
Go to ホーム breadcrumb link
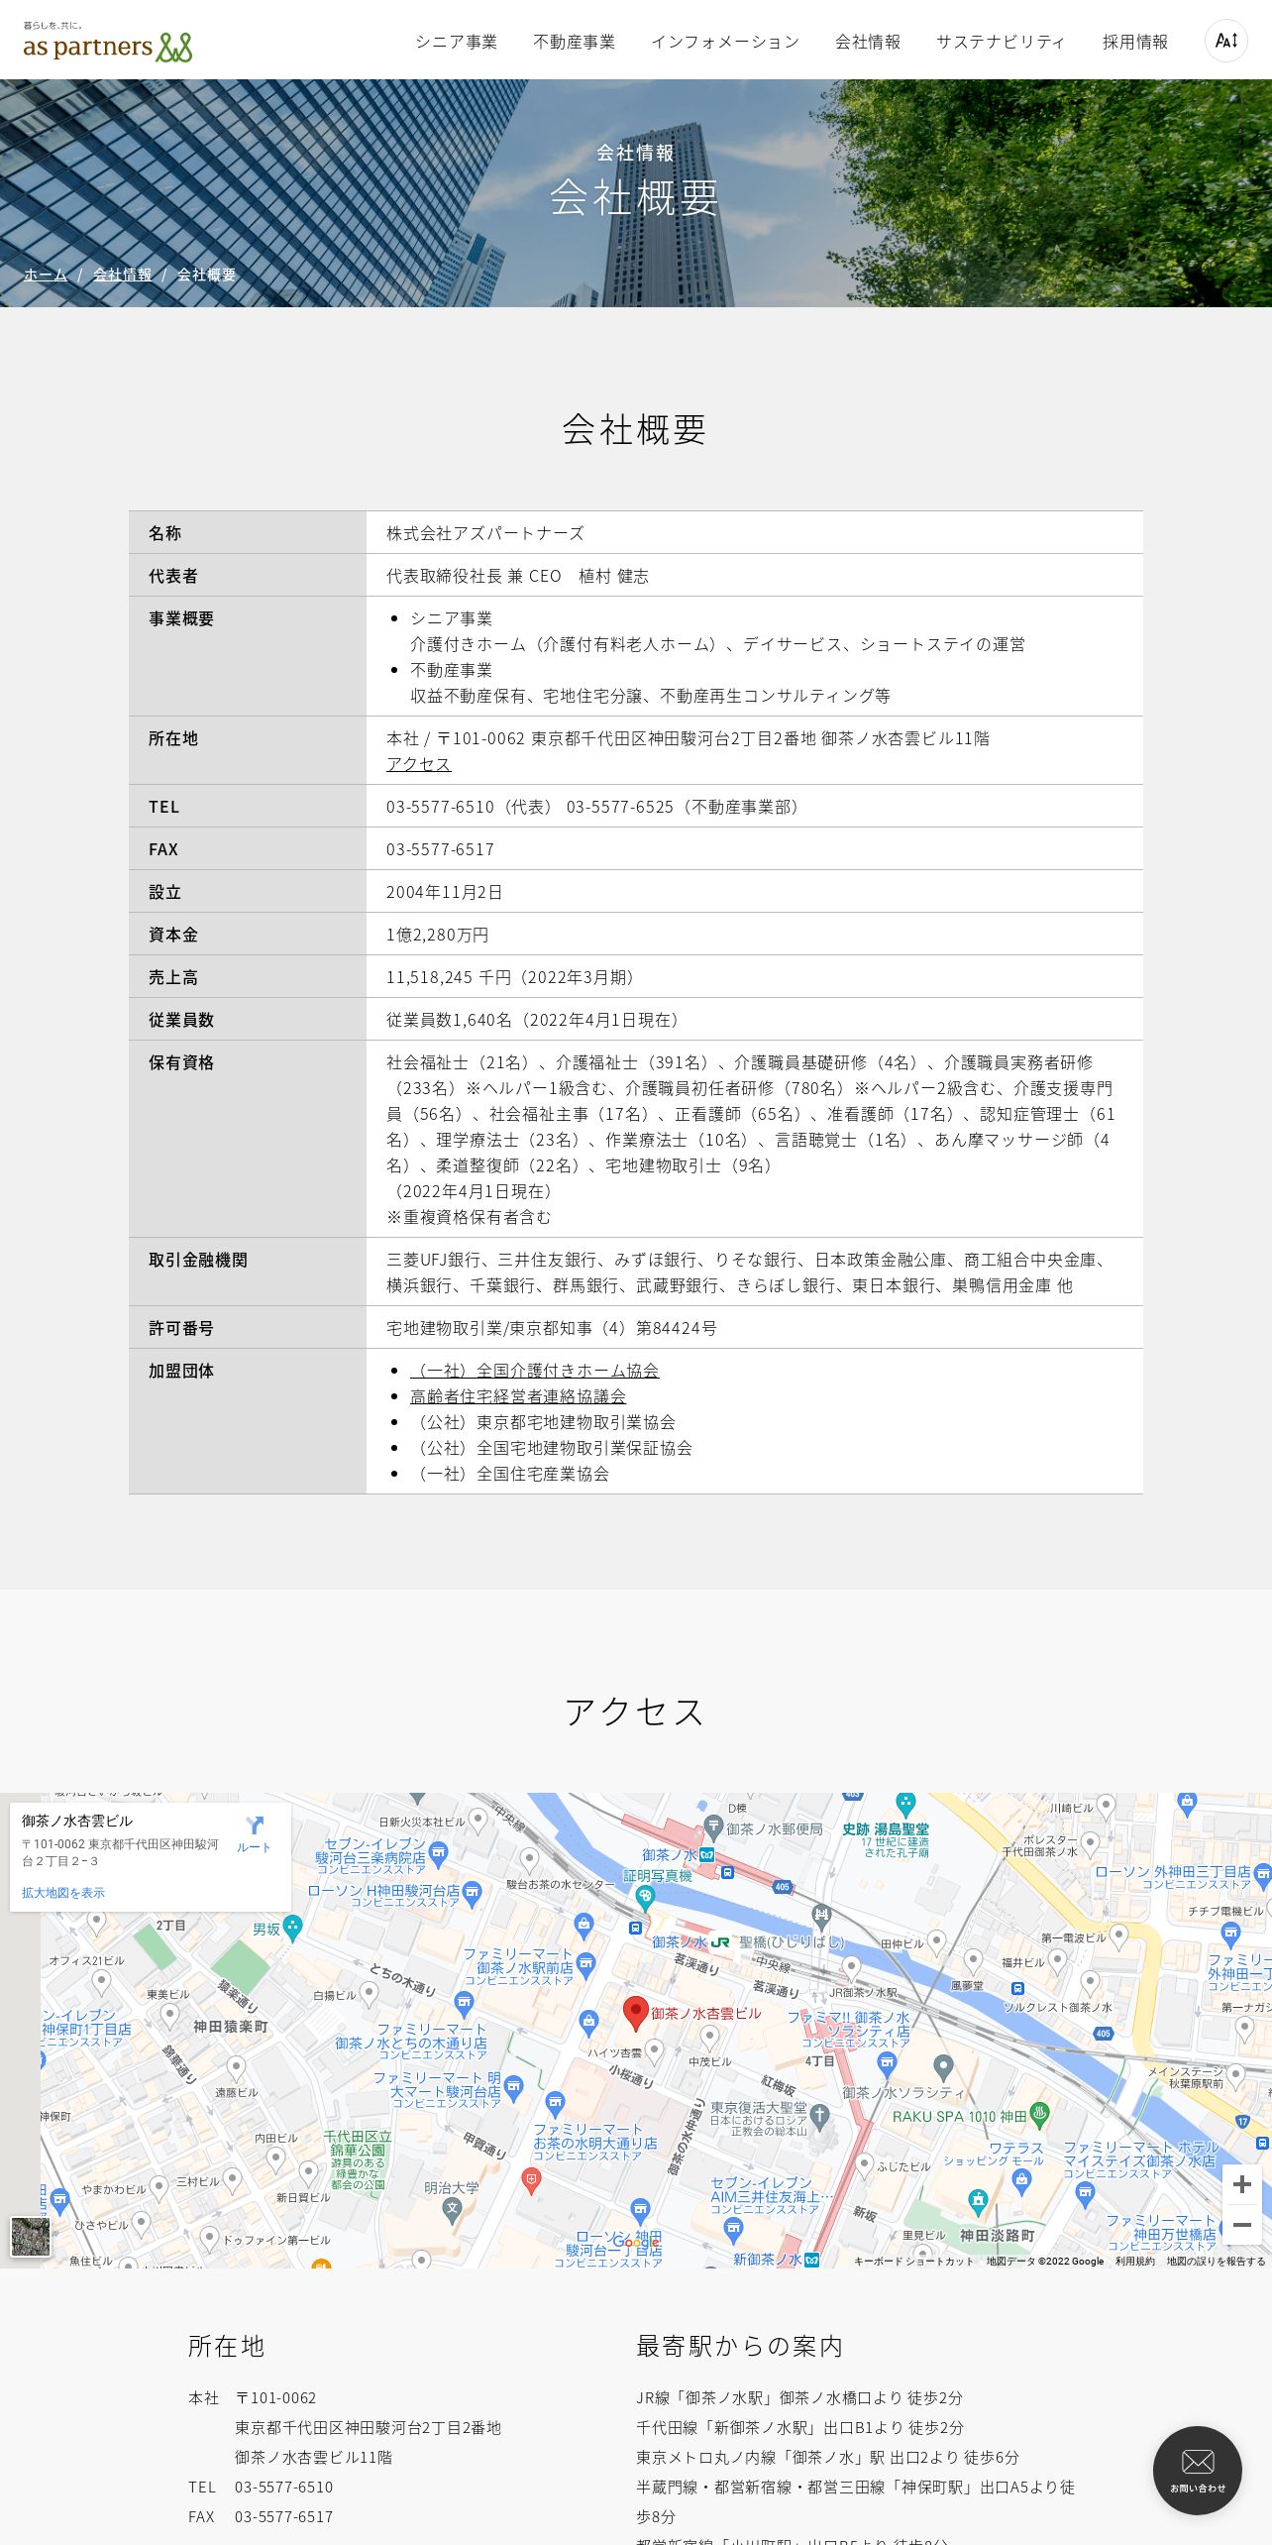(x=46, y=275)
